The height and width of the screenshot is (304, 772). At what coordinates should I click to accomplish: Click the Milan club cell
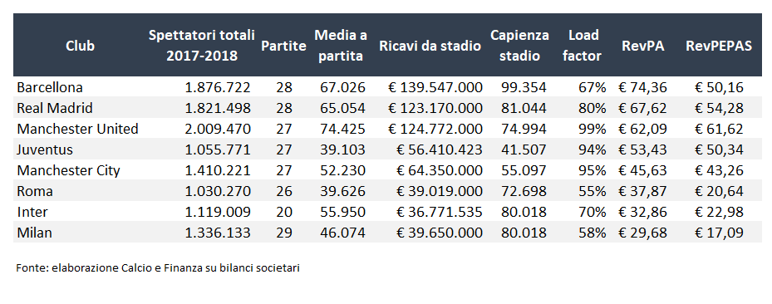(34, 233)
